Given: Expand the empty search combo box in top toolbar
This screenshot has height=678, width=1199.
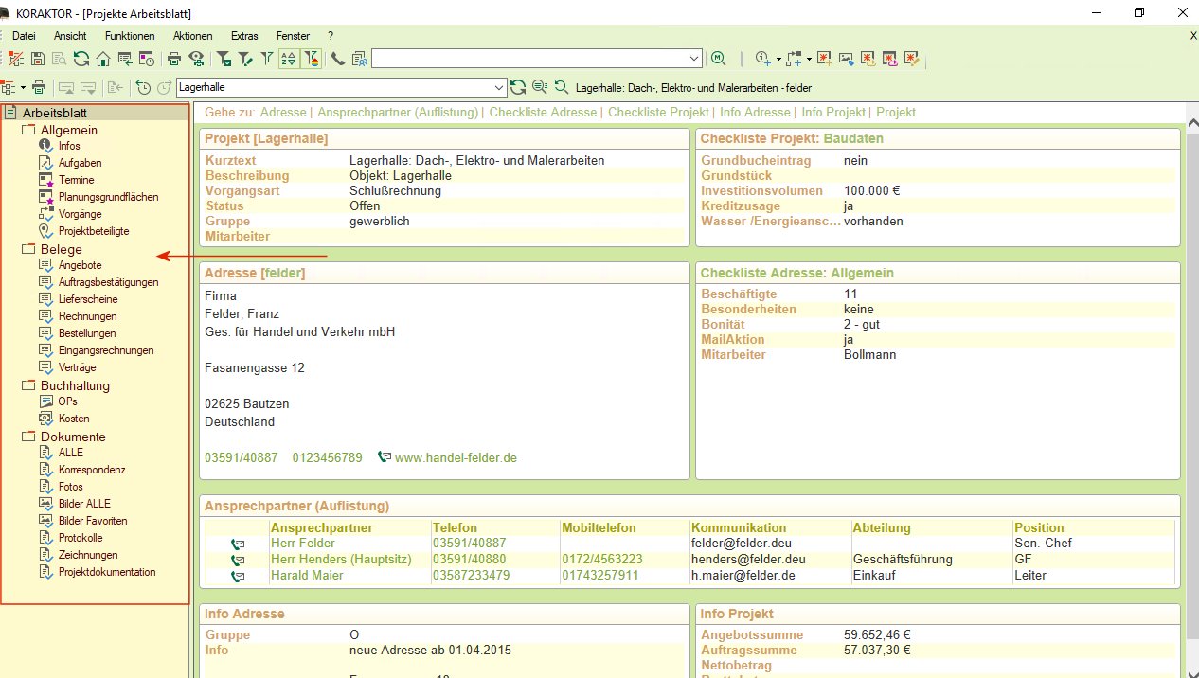Looking at the screenshot, I should pos(695,59).
